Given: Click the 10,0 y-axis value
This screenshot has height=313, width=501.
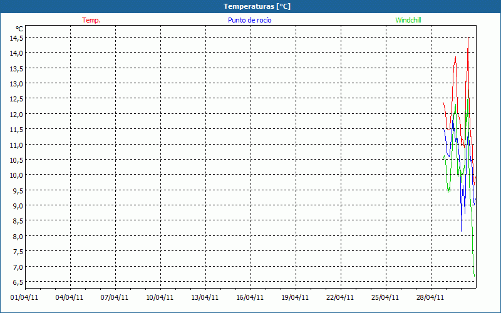Looking at the screenshot, I should (16, 175).
